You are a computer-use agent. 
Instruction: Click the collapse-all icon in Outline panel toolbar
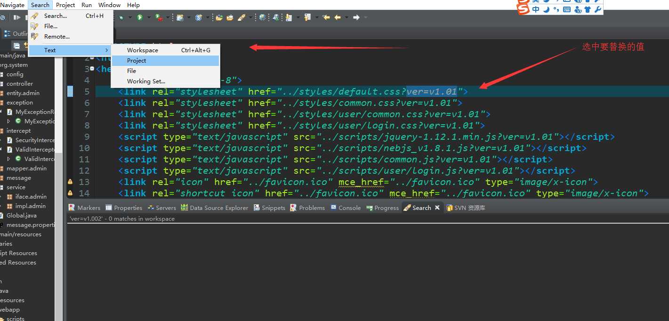pos(16,46)
